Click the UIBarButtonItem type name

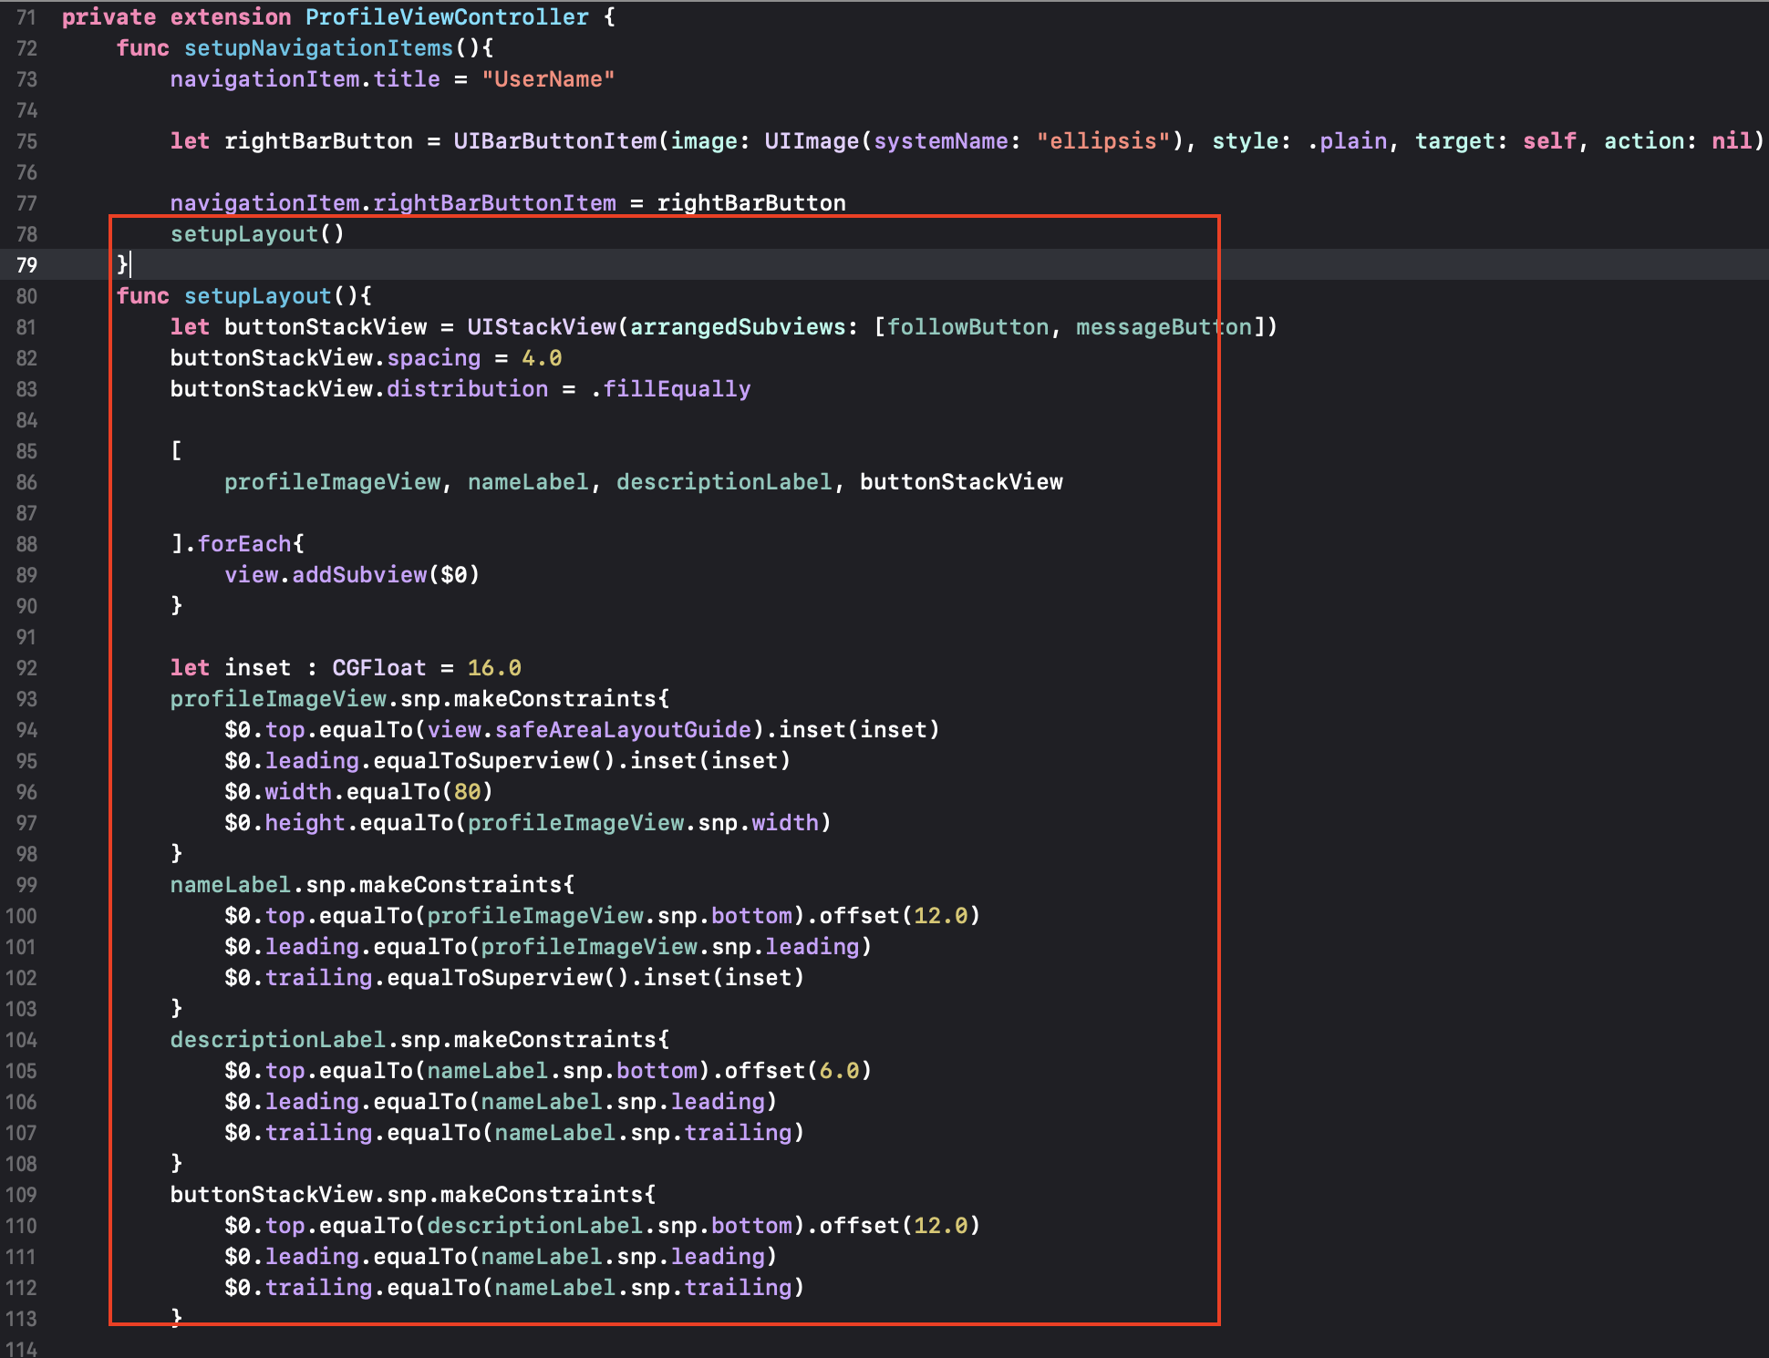tap(554, 141)
